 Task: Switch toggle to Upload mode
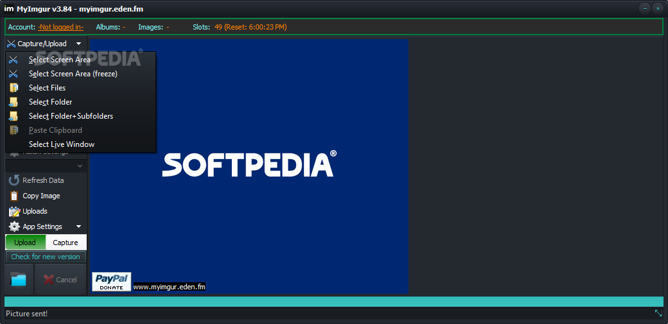tap(25, 243)
